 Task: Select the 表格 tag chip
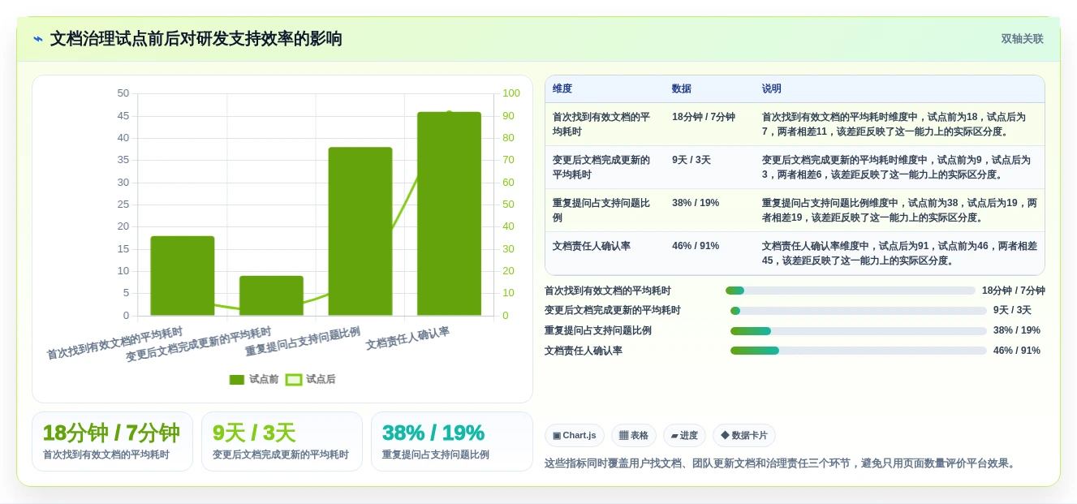click(634, 435)
